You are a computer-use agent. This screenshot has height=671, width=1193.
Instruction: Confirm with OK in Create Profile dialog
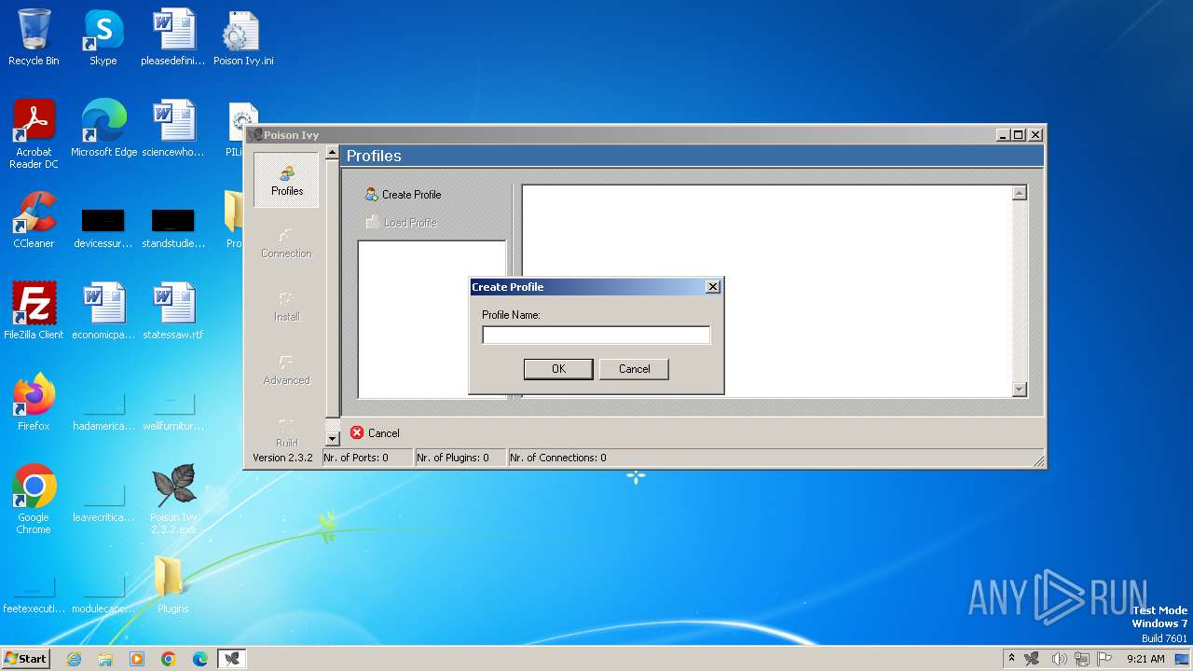[x=558, y=369]
